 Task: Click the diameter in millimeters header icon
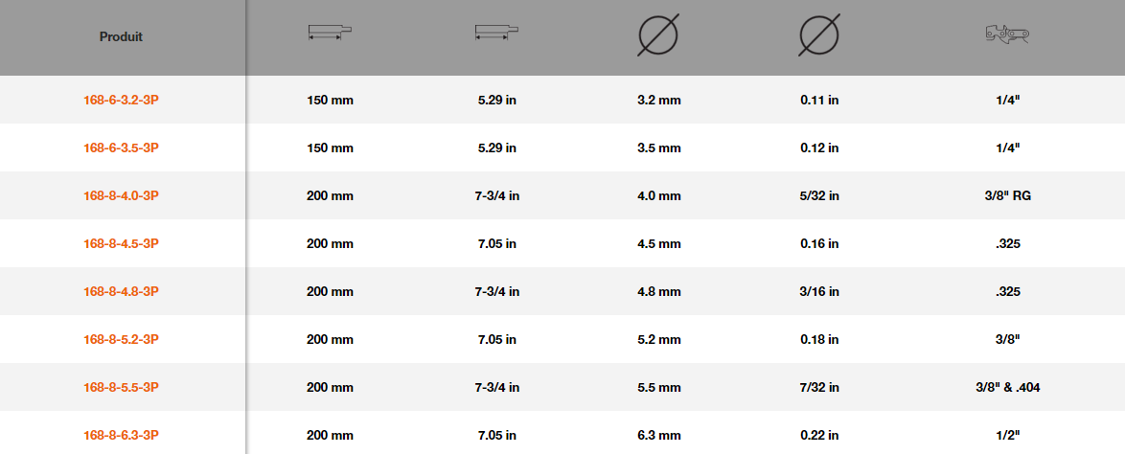658,34
